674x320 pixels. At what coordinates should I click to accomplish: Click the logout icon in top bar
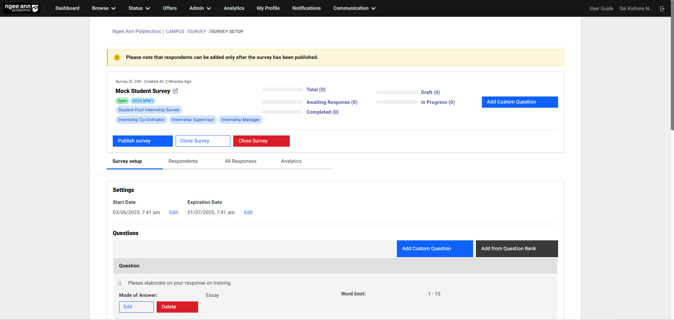coord(662,8)
